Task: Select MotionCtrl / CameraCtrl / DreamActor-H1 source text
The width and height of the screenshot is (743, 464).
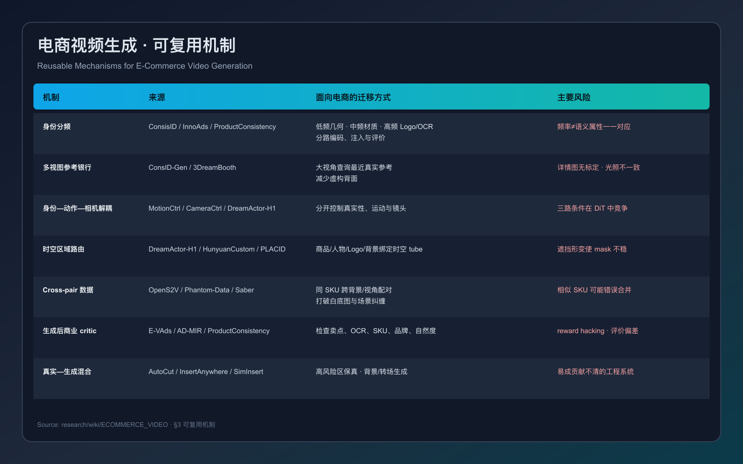Action: [212, 208]
